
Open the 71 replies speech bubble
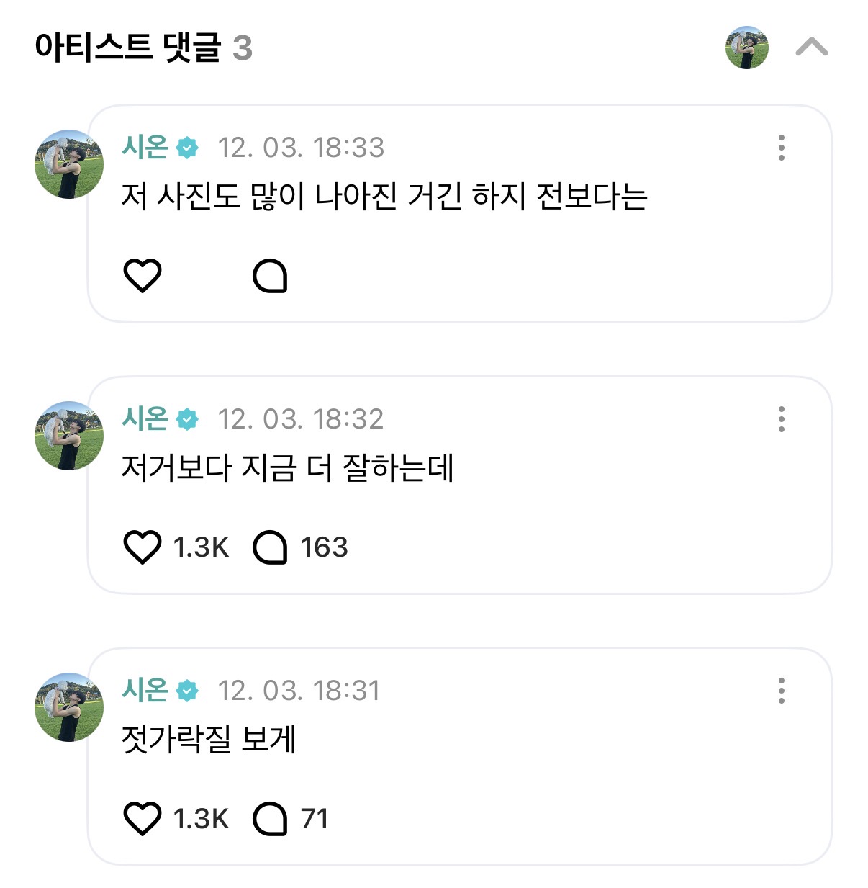pos(270,819)
